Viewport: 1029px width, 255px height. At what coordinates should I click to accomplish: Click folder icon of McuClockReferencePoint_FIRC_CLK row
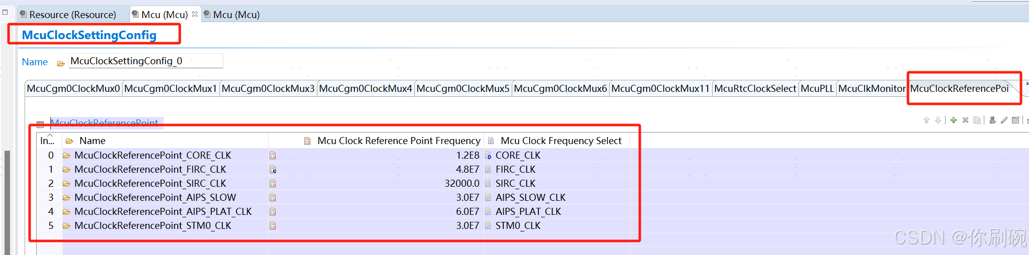(66, 170)
